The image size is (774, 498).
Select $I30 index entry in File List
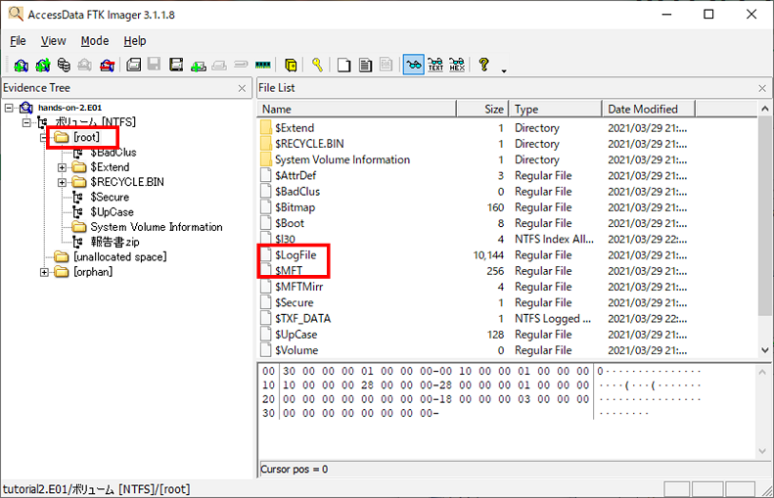285,239
